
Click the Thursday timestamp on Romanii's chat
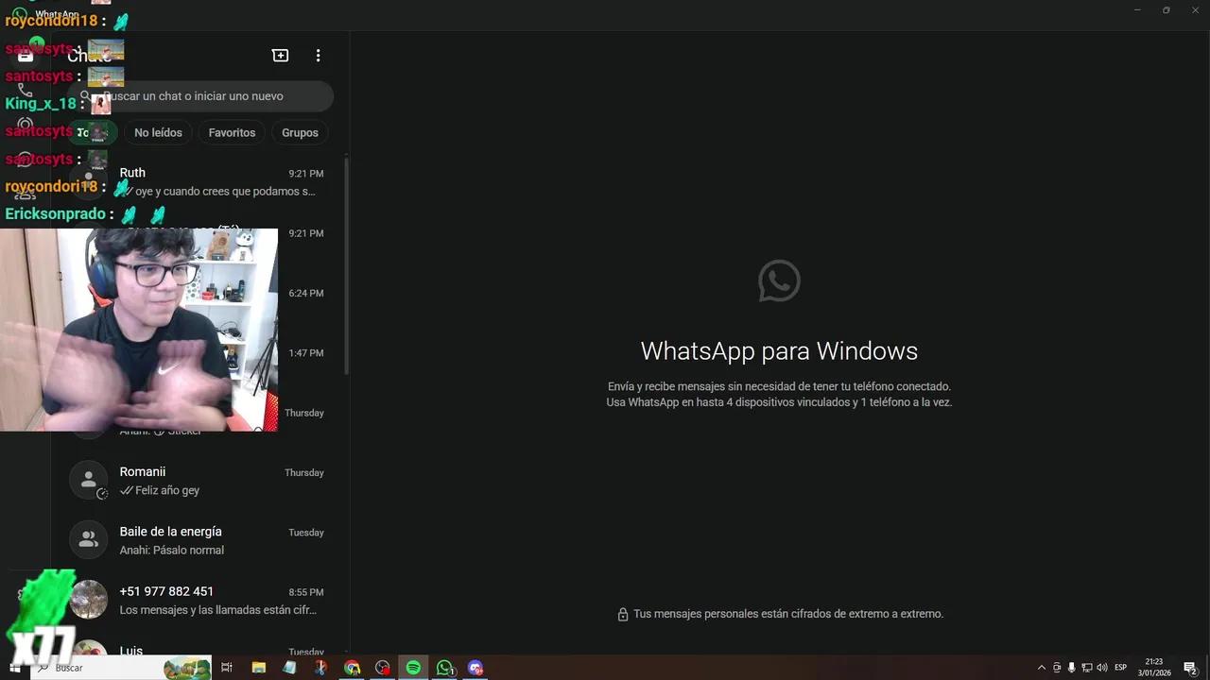point(304,473)
